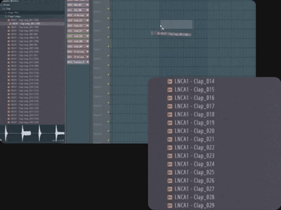Select Clap Loop_008 (90) in the browser
The width and height of the screenshot is (281, 210).
(24, 45)
